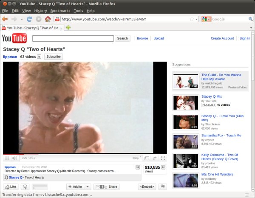Viewport: 255px width, 198px height.
Task: Expand the view count statistics chevron
Action: (164, 167)
